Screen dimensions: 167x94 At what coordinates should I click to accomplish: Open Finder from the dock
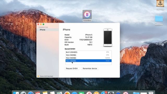coord(16,93)
